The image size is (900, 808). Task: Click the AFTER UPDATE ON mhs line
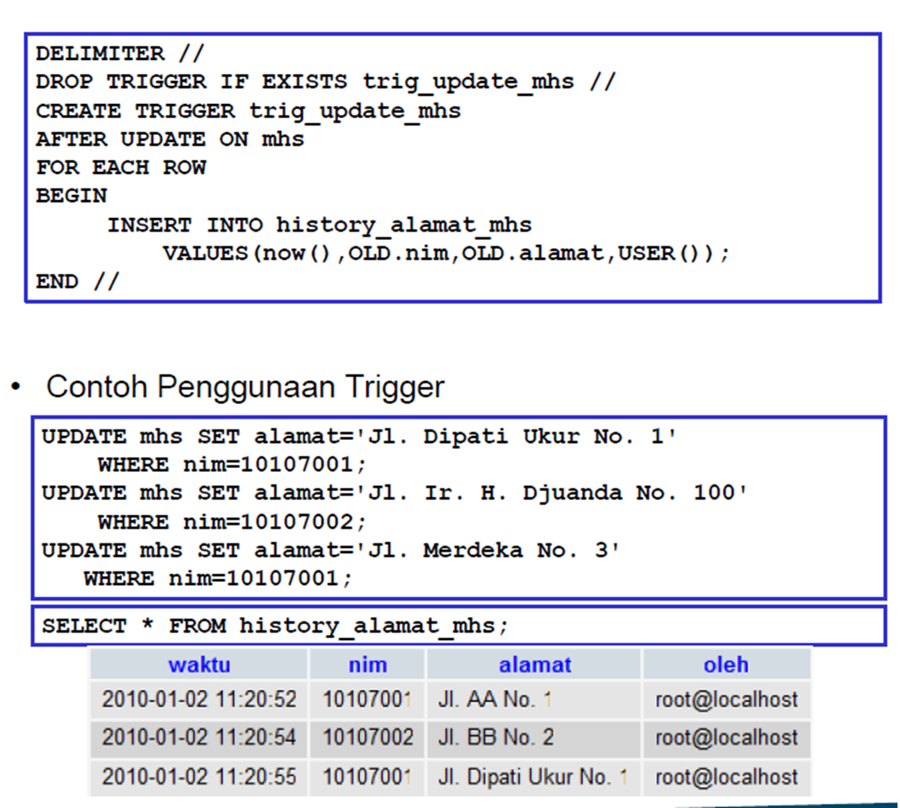point(168,139)
